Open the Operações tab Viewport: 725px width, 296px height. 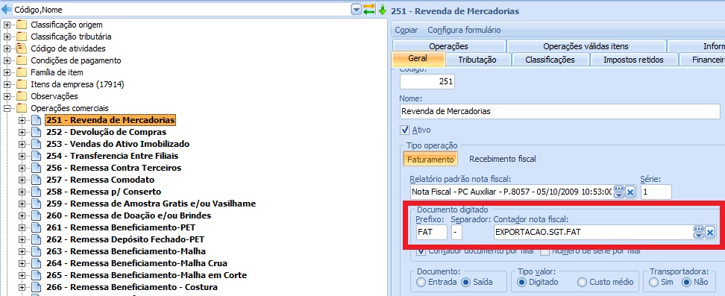(448, 46)
